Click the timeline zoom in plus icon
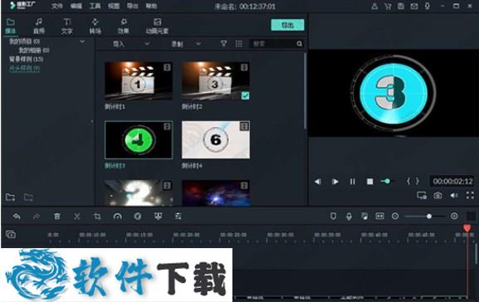The height and width of the screenshot is (302, 479). click(x=454, y=217)
